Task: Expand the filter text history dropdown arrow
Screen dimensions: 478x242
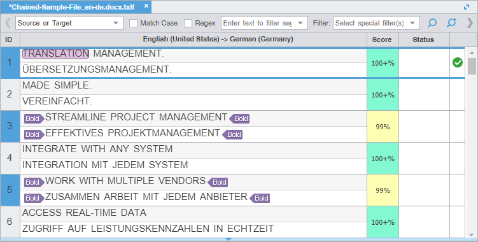Action: click(x=300, y=23)
